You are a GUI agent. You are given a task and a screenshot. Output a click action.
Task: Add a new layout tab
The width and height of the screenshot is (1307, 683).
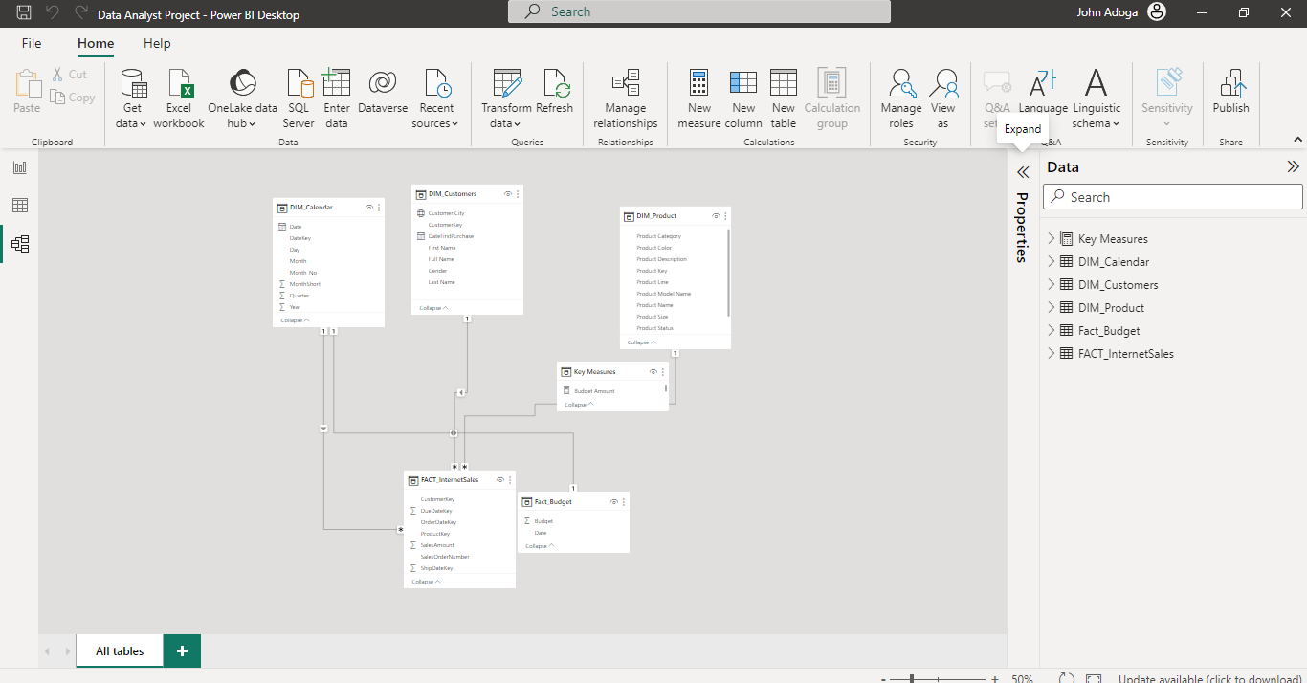(182, 651)
